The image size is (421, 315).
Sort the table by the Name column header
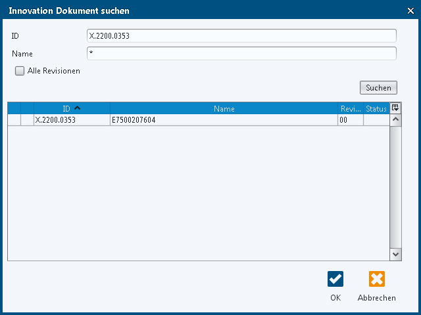tap(224, 109)
